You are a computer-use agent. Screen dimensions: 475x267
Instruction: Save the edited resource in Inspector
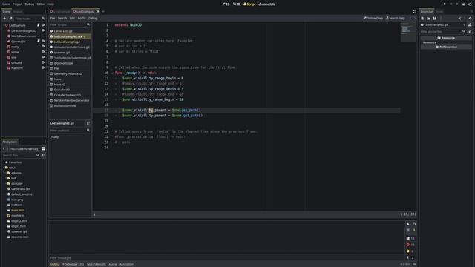[x=434, y=19]
